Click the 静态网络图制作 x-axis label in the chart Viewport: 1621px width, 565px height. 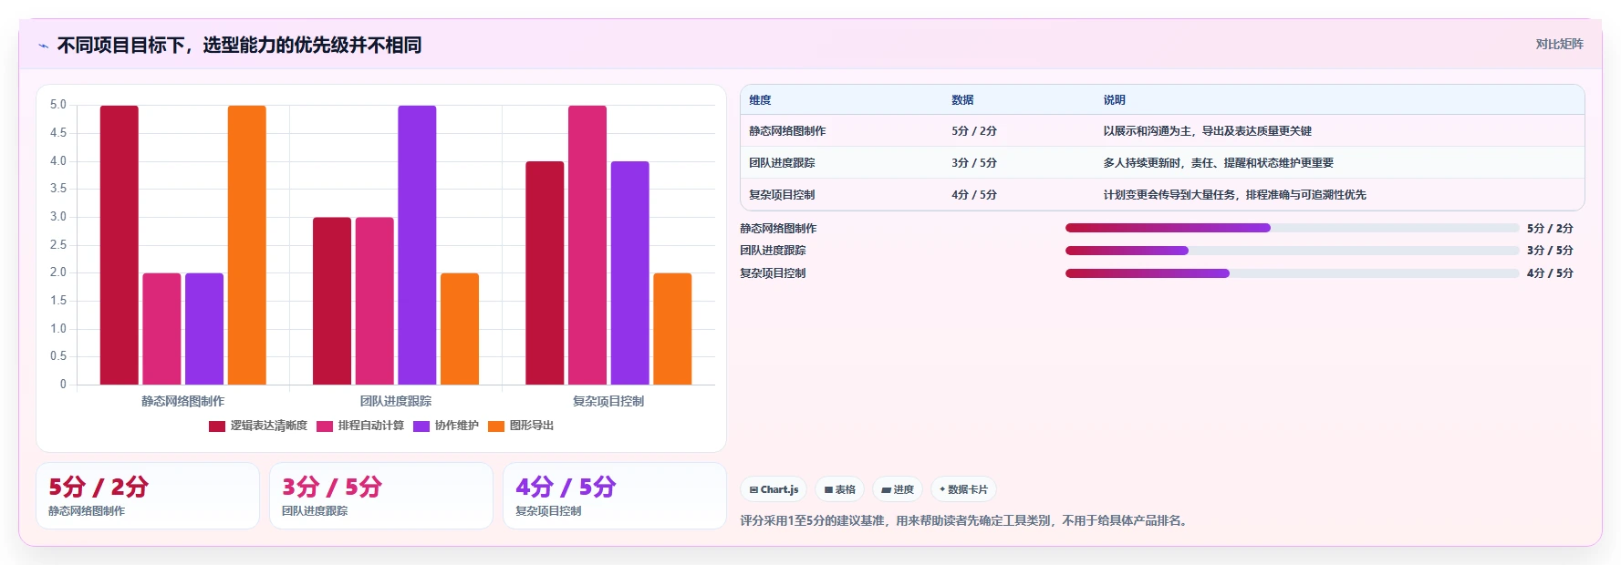[x=182, y=401]
